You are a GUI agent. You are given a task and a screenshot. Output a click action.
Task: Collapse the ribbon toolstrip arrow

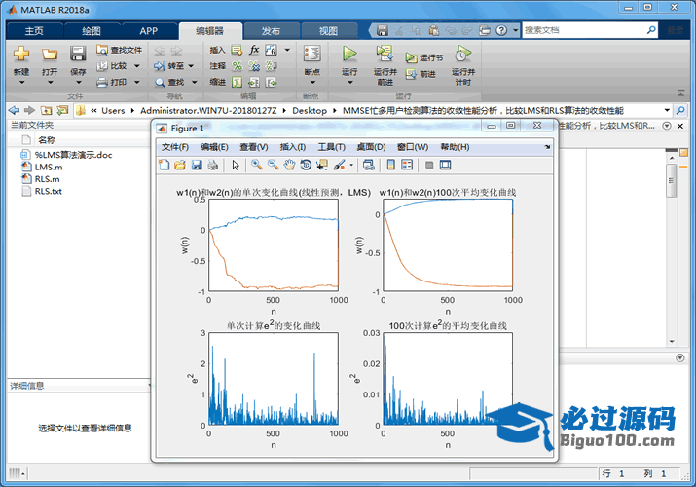(680, 94)
